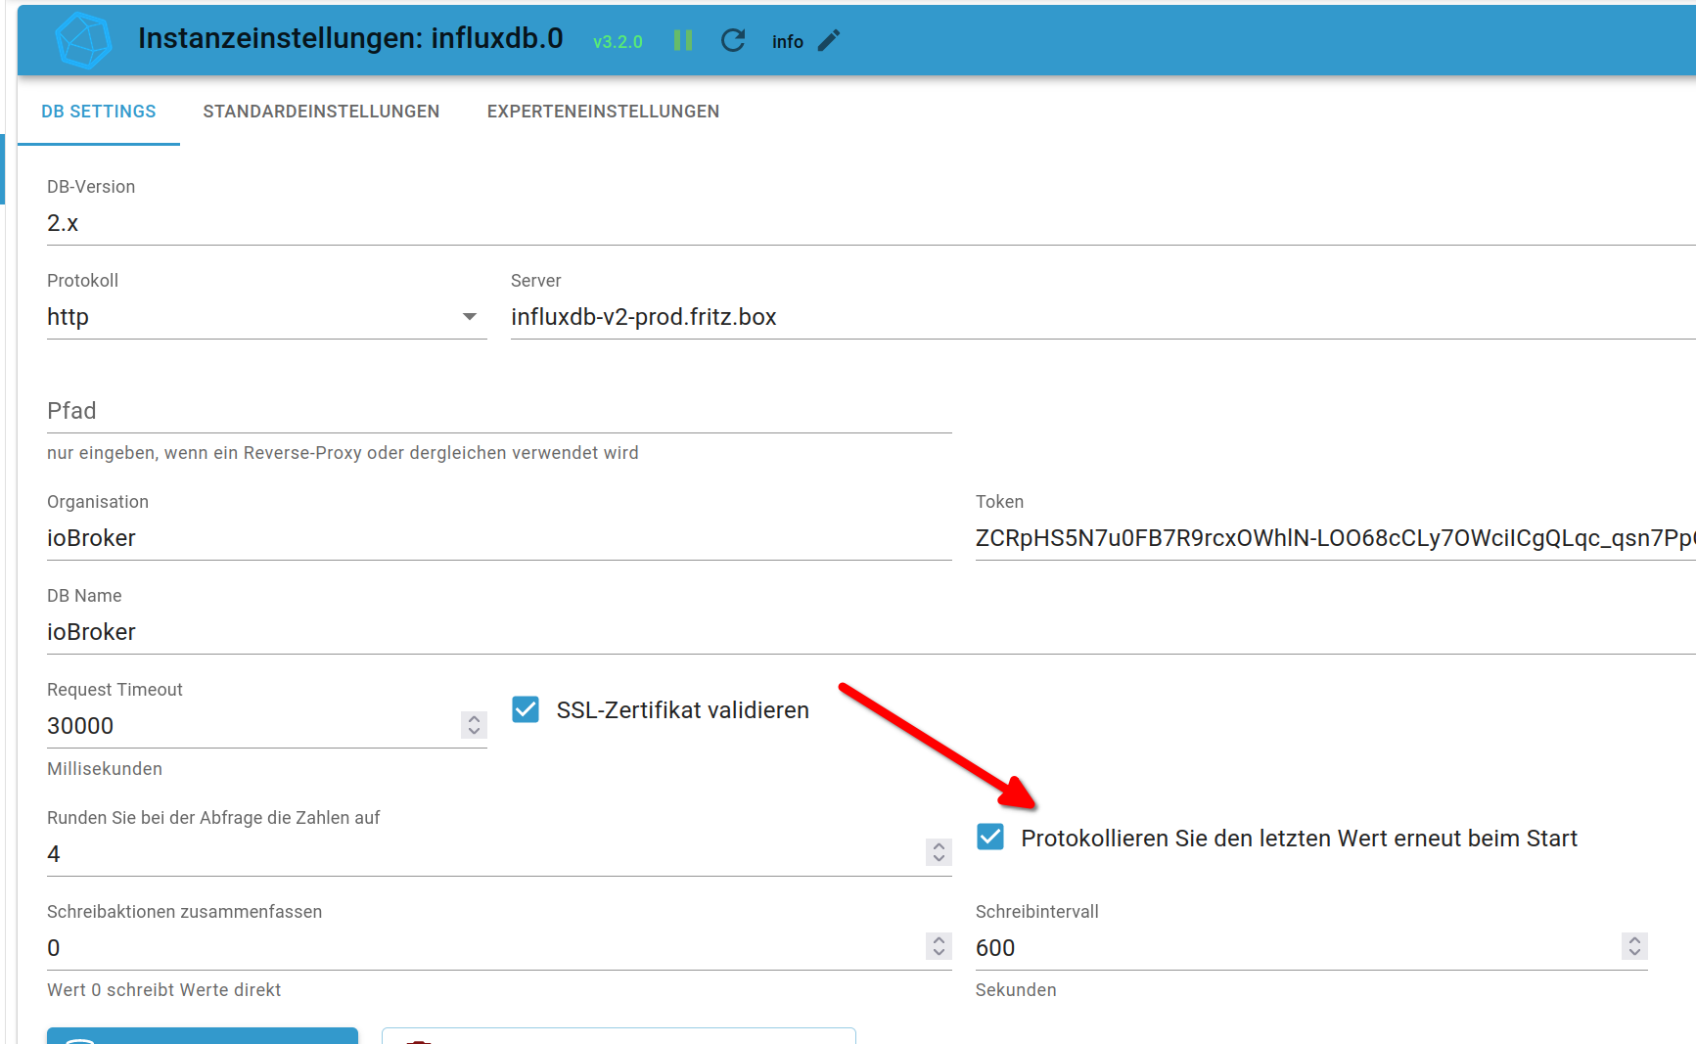The width and height of the screenshot is (1696, 1044).
Task: Switch to the DB SETTINGS tab
Action: [99, 112]
